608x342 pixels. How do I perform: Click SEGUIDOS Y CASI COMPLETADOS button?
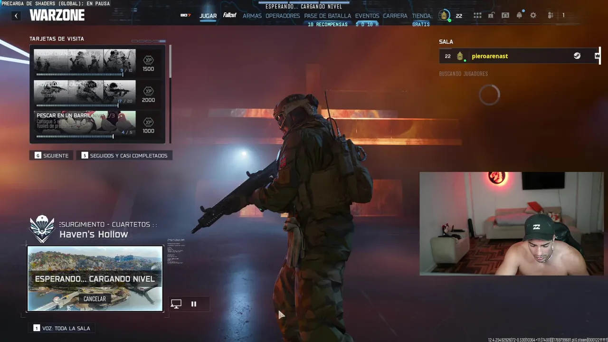tap(124, 155)
